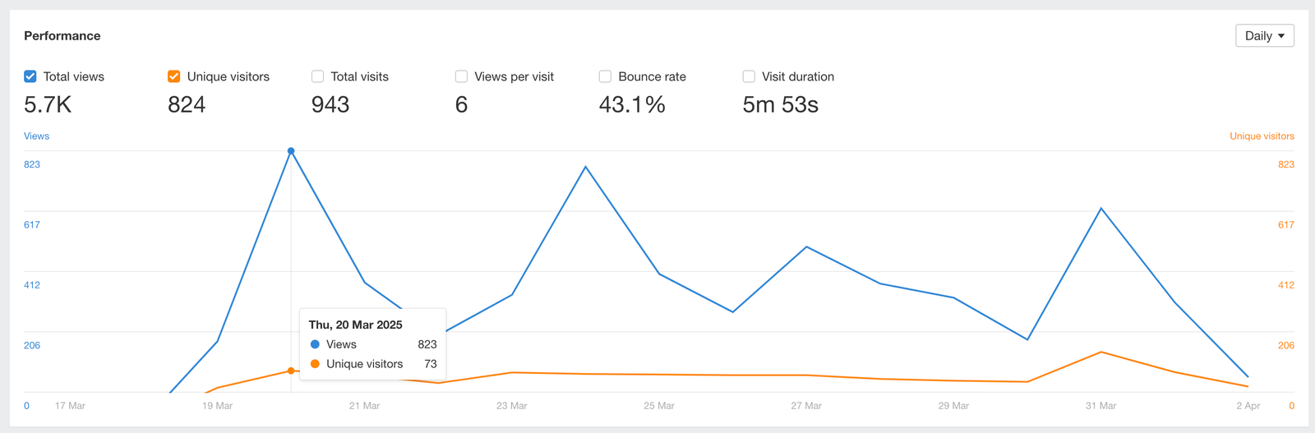1315x433 pixels.
Task: Click the blue Views dot in tooltip
Action: coord(315,344)
